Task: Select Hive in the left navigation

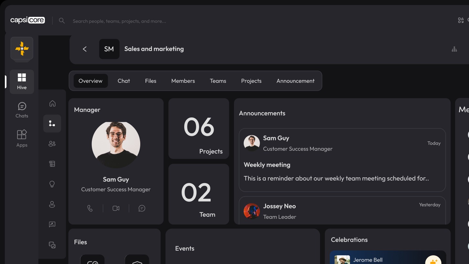Action: [x=22, y=82]
